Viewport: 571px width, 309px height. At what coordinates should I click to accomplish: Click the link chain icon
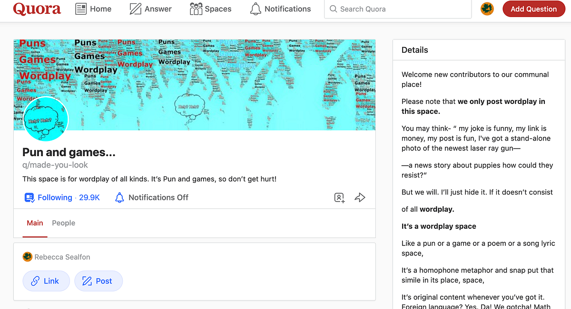pos(35,281)
